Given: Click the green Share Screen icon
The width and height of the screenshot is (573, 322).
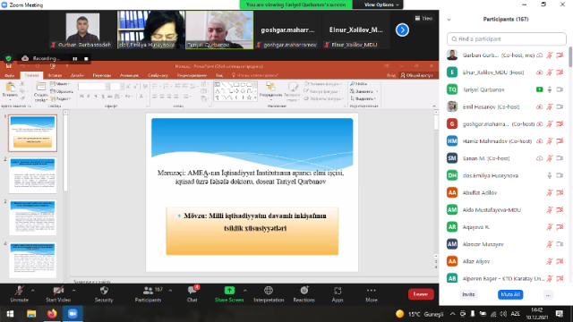Looking at the screenshot, I should click(229, 291).
